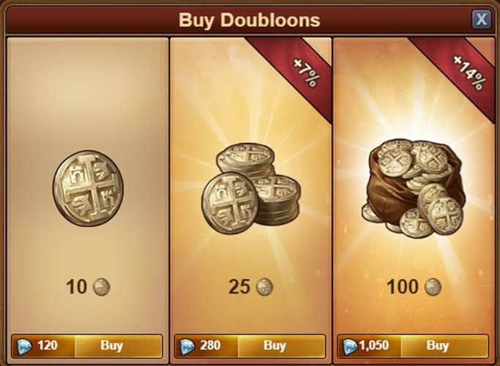This screenshot has width=500, height=366.
Task: Select the 100 doubloons quantity label
Action: tap(403, 287)
